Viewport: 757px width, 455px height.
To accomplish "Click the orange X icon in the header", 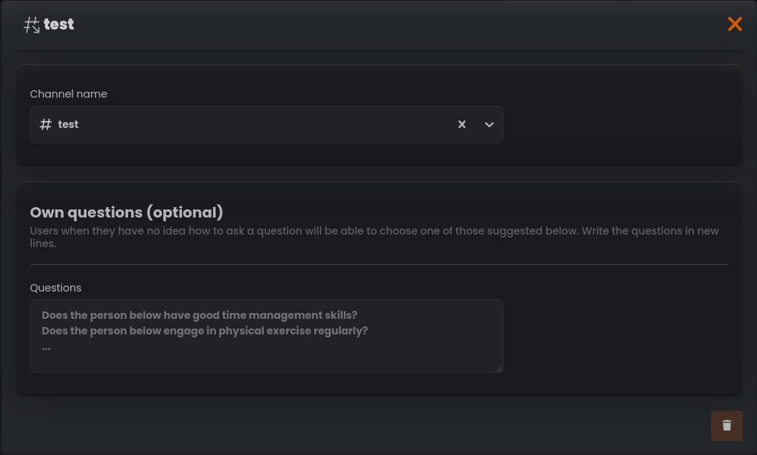I will 735,24.
